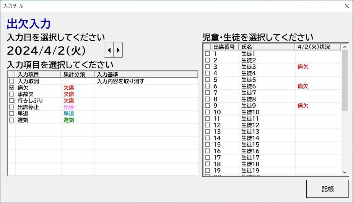Check the 事故欠 checkbox

point(12,94)
